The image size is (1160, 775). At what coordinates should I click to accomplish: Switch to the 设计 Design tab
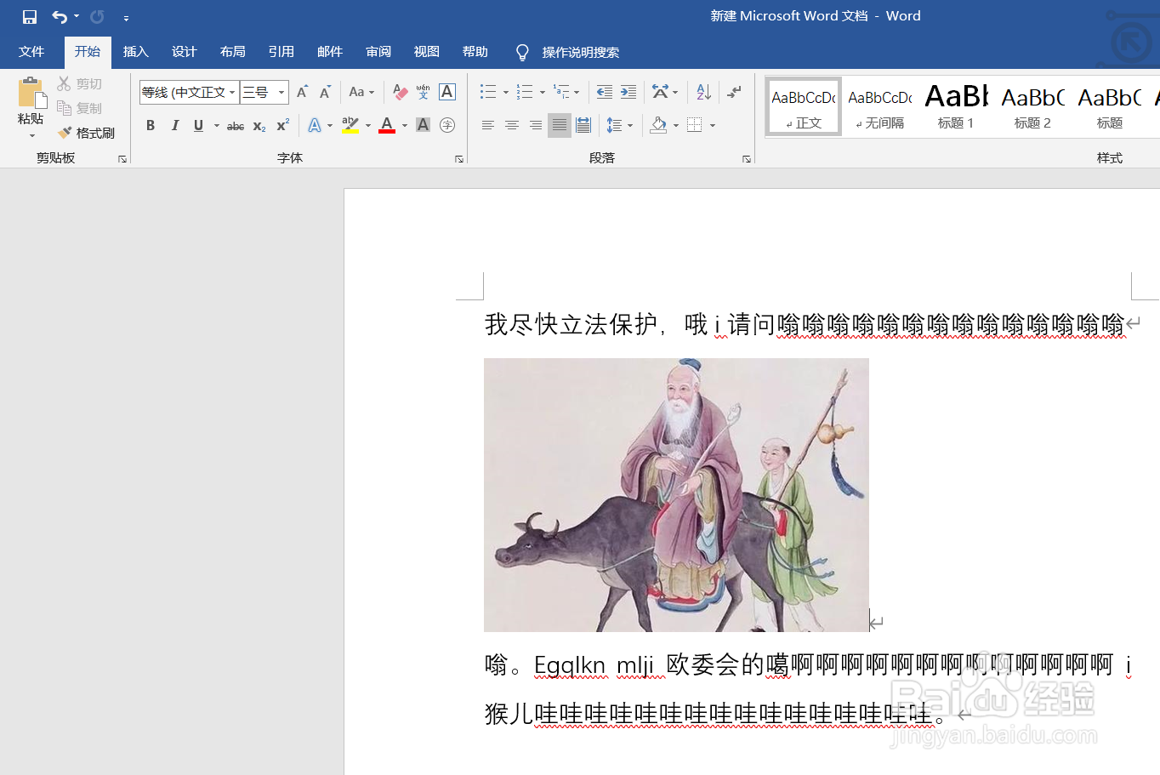[185, 52]
